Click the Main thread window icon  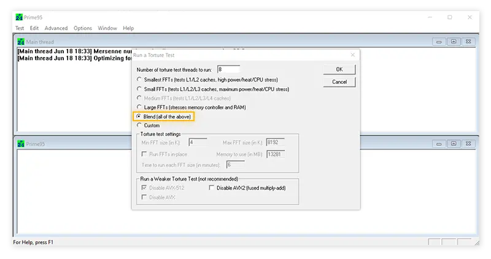click(x=21, y=42)
